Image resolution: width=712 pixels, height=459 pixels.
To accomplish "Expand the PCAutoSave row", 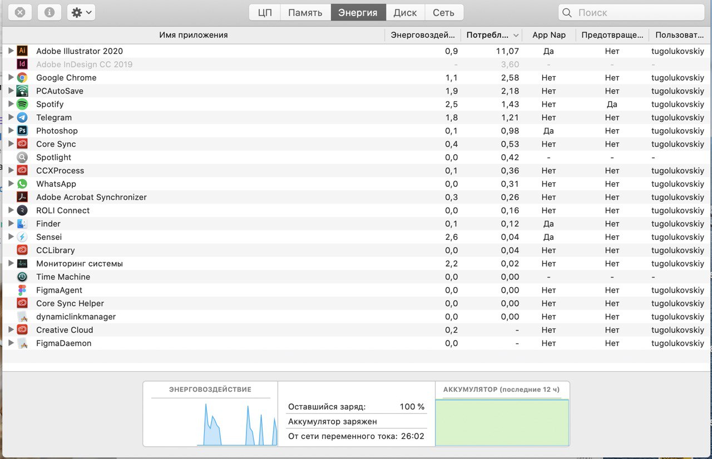I will point(11,91).
